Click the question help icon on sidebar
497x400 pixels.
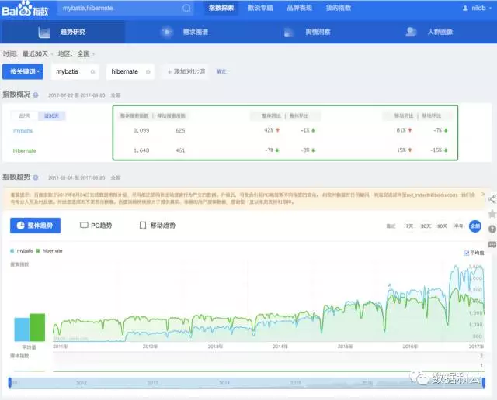pyautogui.click(x=492, y=229)
